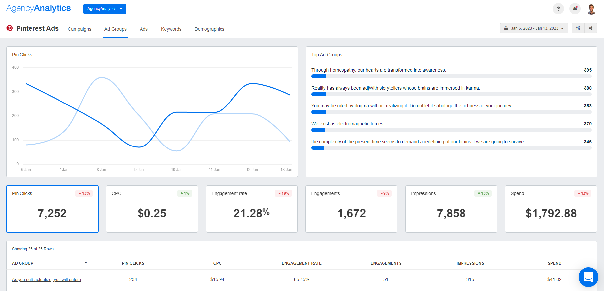Switch to the Keywords tab
This screenshot has height=291, width=604.
171,29
